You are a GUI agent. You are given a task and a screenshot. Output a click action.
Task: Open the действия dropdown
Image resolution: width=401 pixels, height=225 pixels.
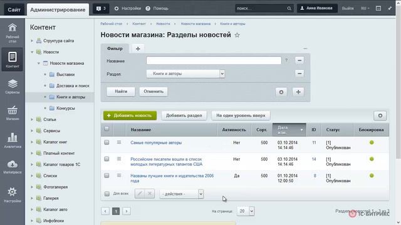pos(182,194)
